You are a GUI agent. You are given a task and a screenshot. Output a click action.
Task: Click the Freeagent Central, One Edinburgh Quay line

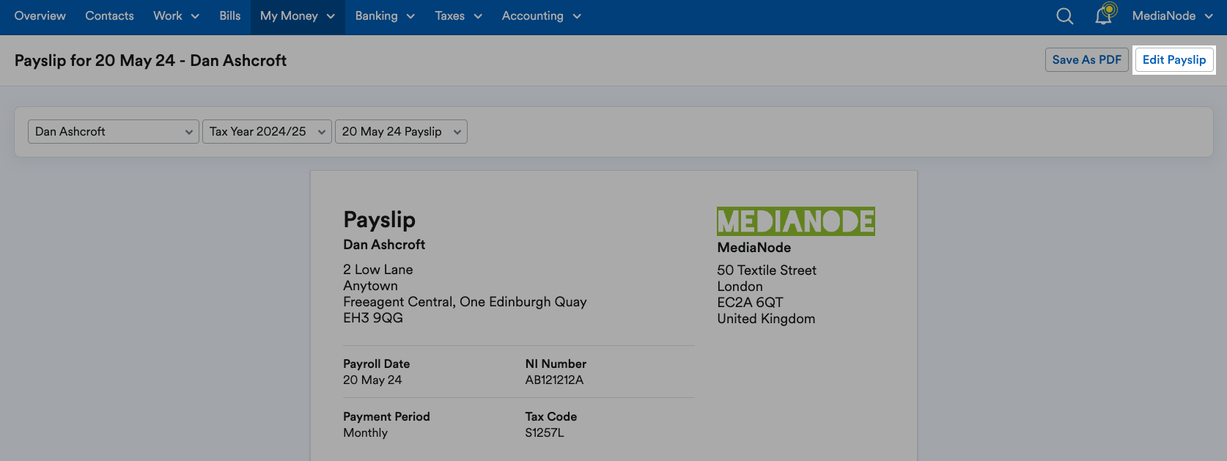(x=465, y=302)
